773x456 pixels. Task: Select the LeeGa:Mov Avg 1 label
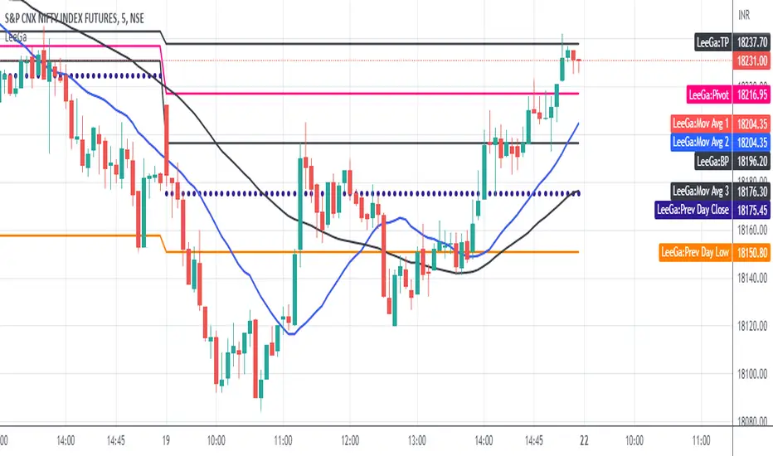700,123
